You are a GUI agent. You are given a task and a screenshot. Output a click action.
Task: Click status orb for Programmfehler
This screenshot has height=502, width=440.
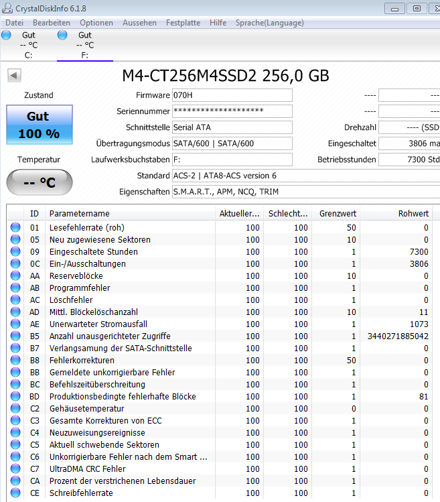(15, 288)
